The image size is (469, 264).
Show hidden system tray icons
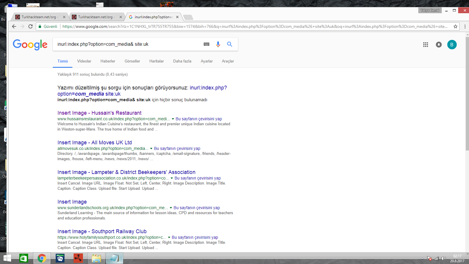click(422, 258)
